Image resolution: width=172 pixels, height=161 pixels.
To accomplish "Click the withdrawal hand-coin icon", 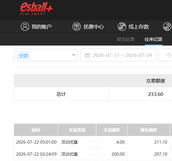I will point(167,27).
